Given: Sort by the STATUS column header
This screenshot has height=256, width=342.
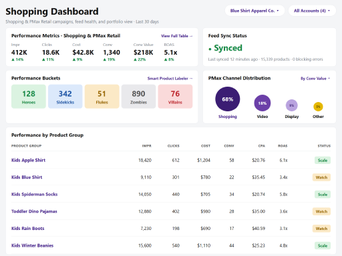Looking at the screenshot, I should (x=324, y=146).
